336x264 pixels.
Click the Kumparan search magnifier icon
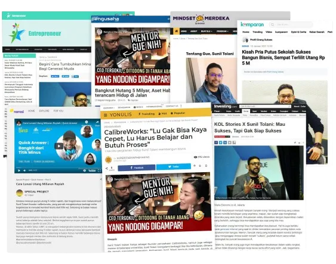[x=272, y=24]
